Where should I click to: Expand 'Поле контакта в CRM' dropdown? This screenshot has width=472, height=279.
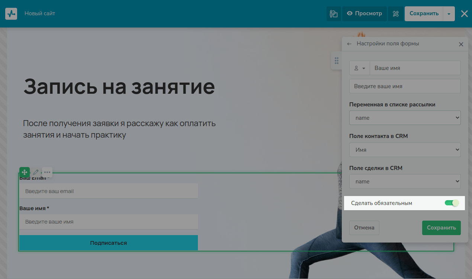click(405, 150)
